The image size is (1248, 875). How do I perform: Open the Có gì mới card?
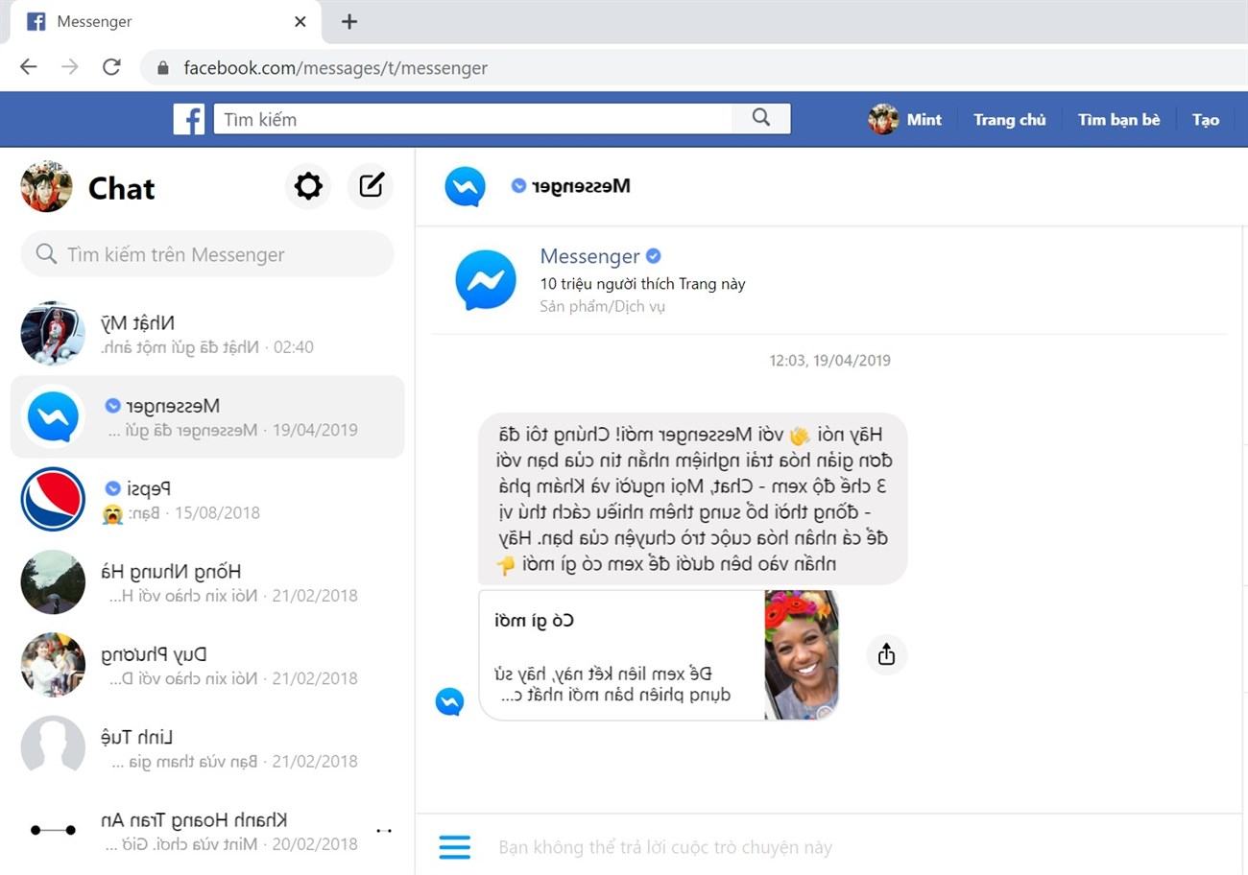click(x=659, y=654)
